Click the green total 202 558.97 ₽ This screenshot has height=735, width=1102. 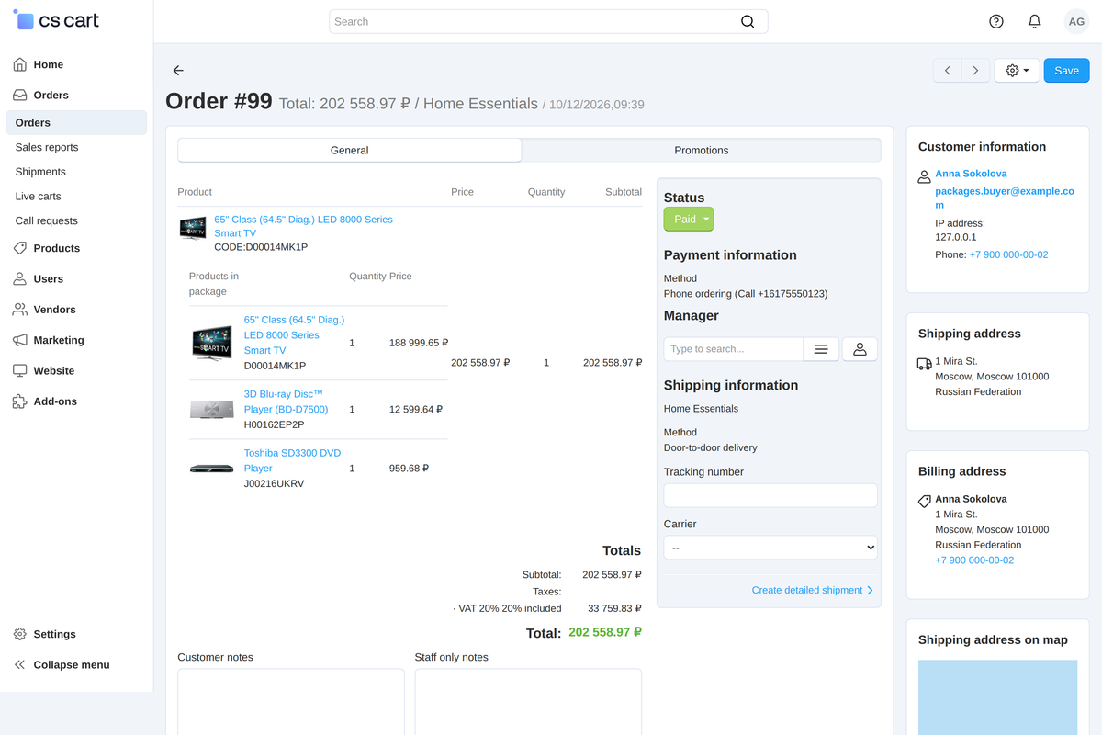point(605,633)
